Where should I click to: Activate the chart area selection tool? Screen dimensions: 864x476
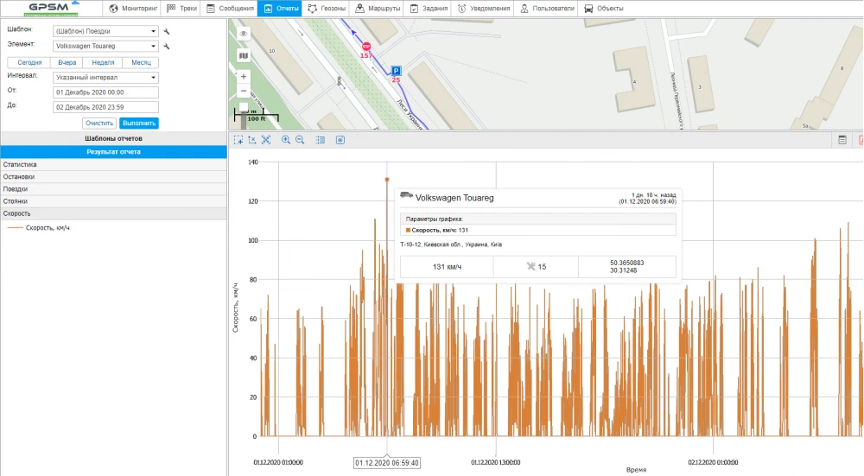(238, 140)
